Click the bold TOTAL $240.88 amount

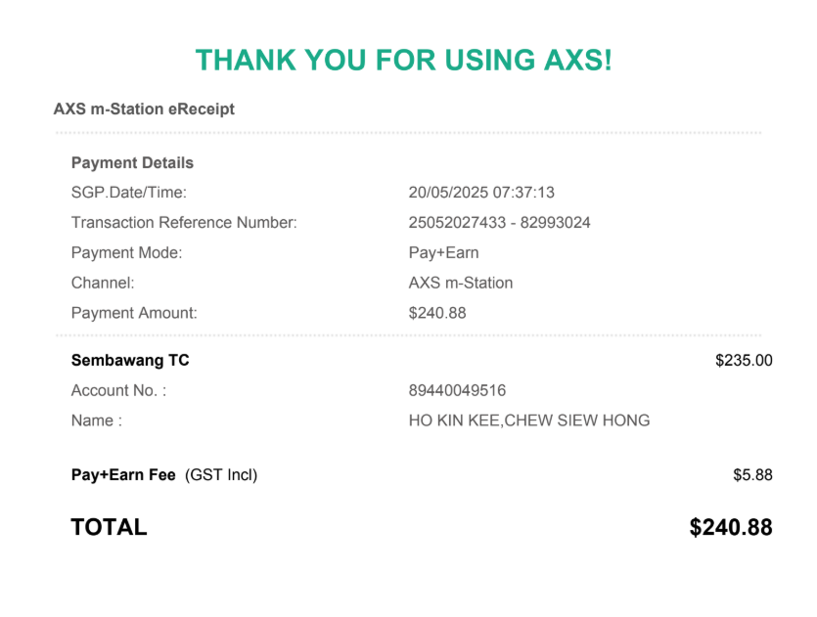tap(731, 527)
